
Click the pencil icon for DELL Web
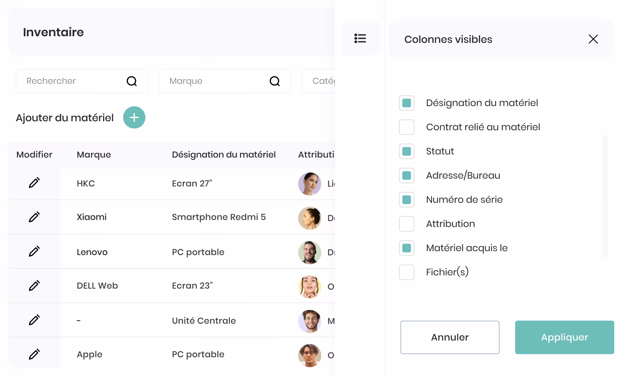(x=34, y=286)
